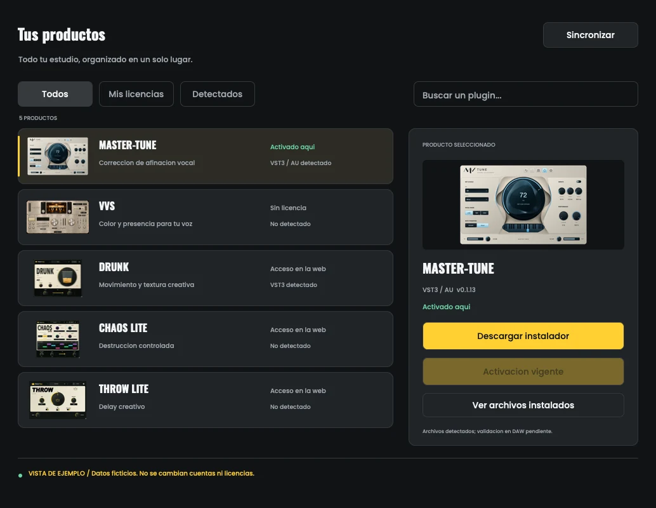Click 'Acceso en la web' in the DRUNK row
Image resolution: width=656 pixels, height=508 pixels.
click(x=298, y=269)
